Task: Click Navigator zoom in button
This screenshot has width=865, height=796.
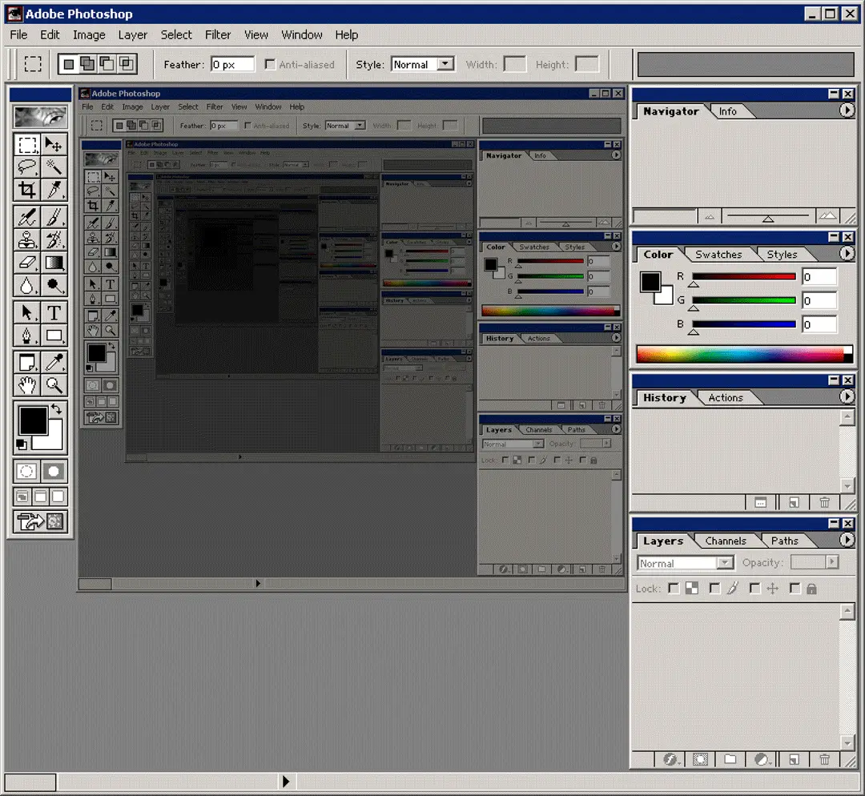Action: (827, 216)
